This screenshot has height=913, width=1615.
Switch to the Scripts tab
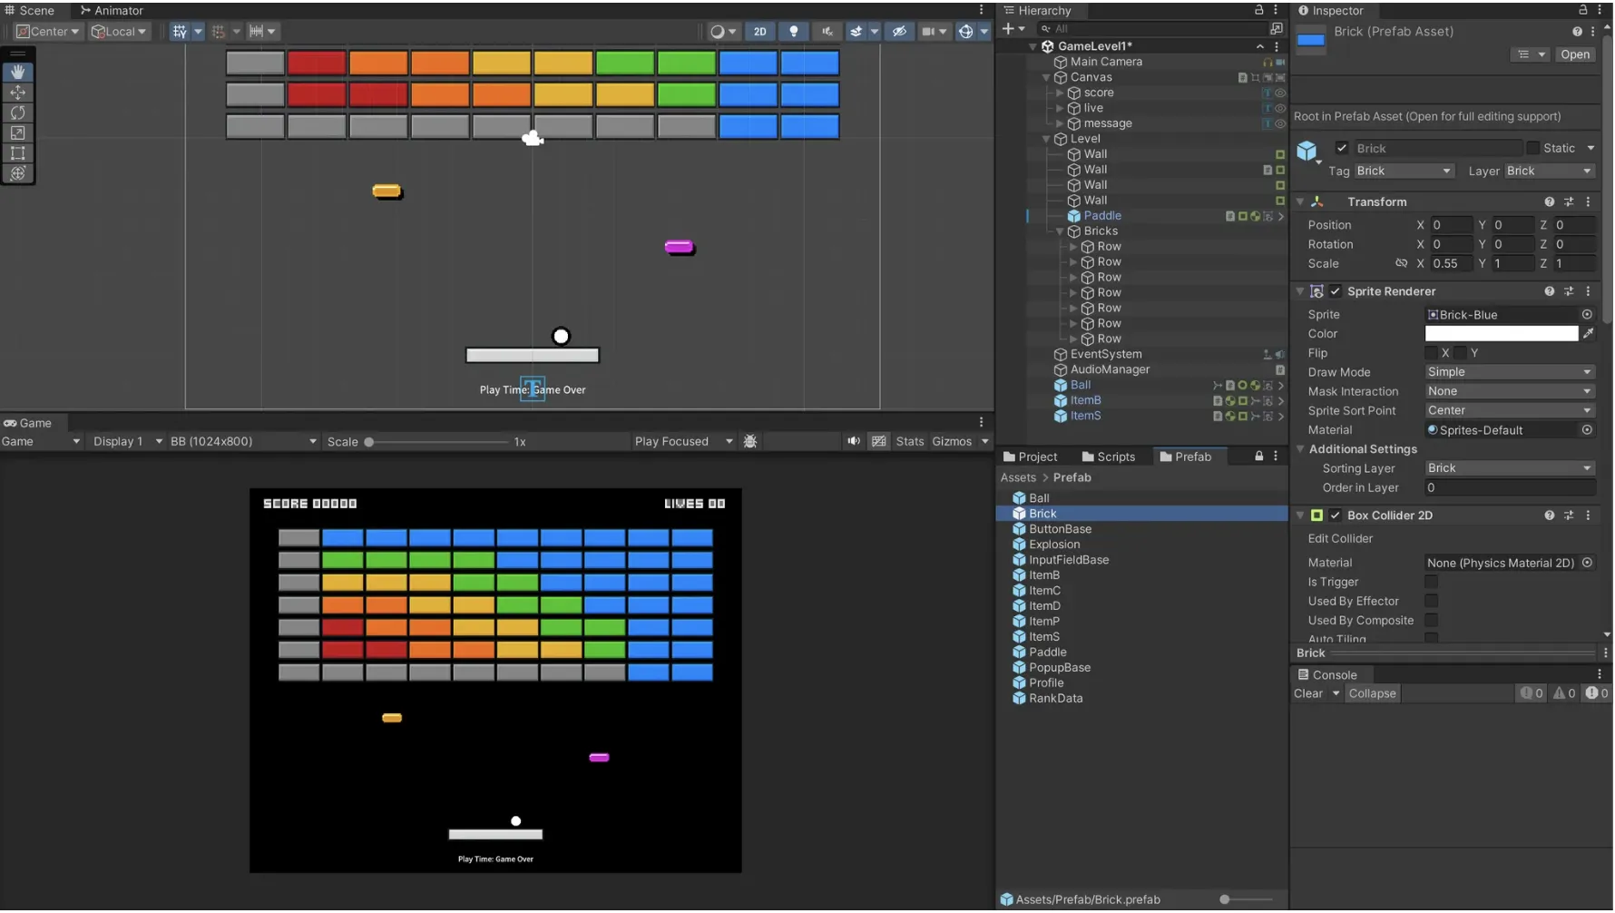pos(1109,457)
